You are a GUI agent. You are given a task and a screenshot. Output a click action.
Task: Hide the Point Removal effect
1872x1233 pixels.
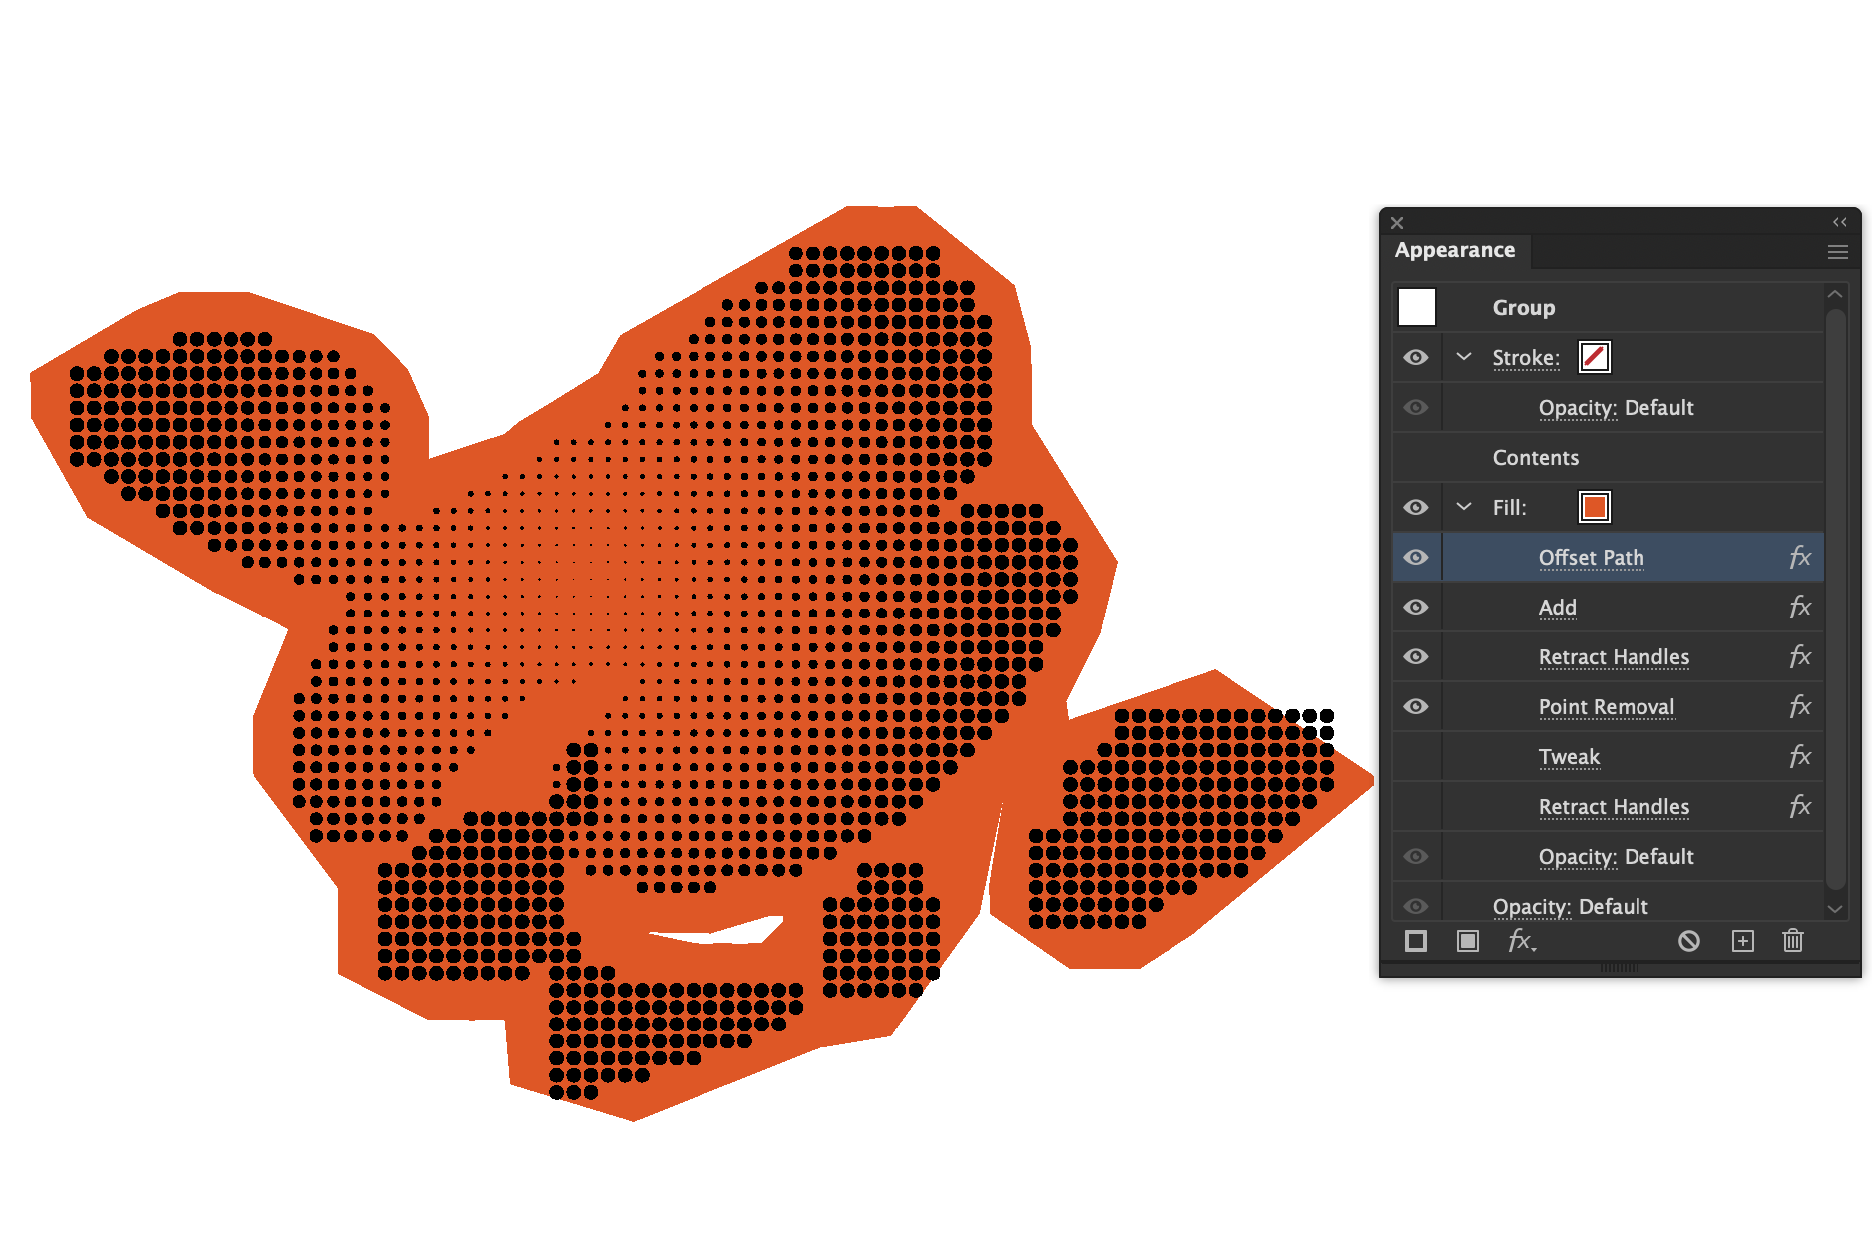(x=1416, y=706)
